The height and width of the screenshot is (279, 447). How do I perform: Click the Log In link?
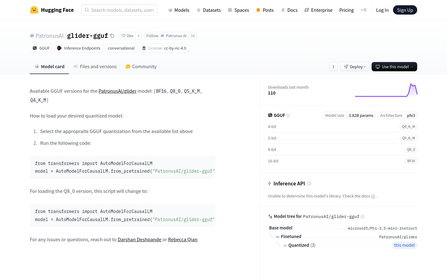click(382, 10)
